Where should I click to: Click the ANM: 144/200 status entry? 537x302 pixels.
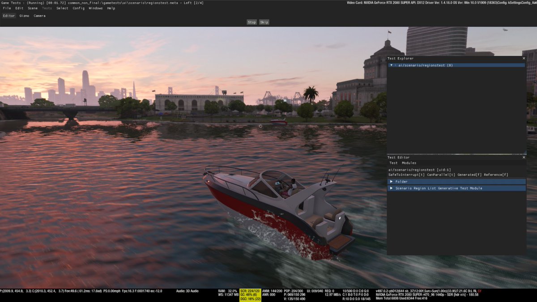(272, 291)
